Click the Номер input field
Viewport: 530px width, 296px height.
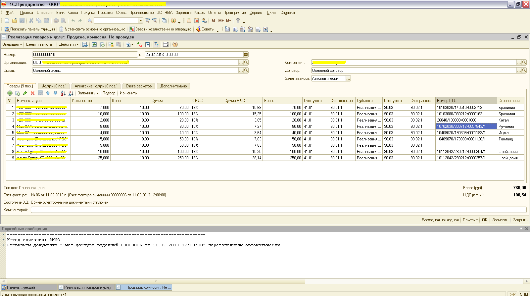pyautogui.click(x=85, y=55)
